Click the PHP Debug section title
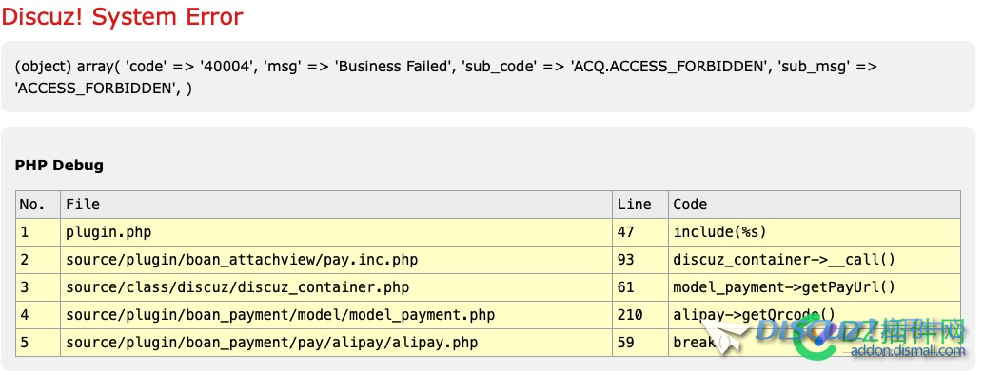This screenshot has height=375, width=983. pos(59,166)
